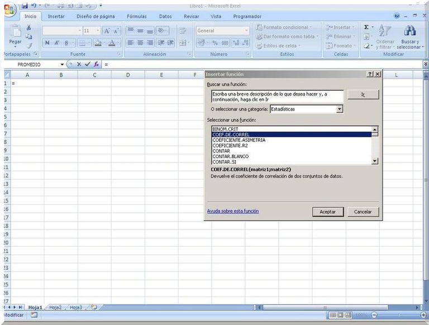Expand the Name Box dropdown beside PROMEDIO
Screen dimensions: 429x325
click(62, 64)
